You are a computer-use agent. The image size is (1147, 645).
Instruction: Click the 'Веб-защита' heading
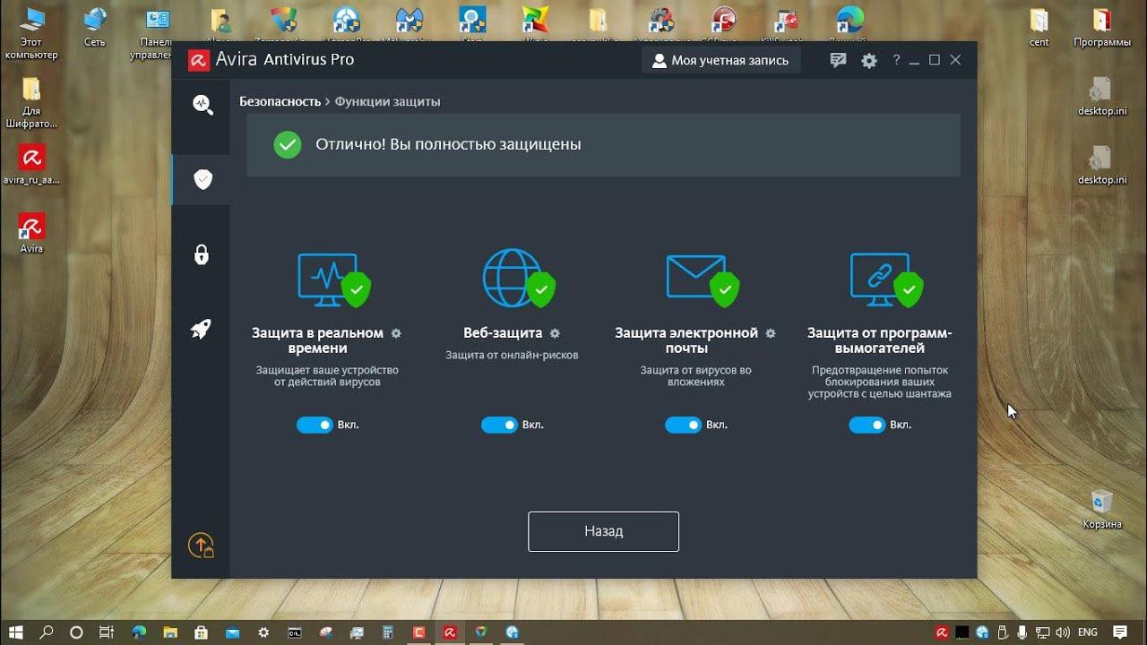click(503, 333)
